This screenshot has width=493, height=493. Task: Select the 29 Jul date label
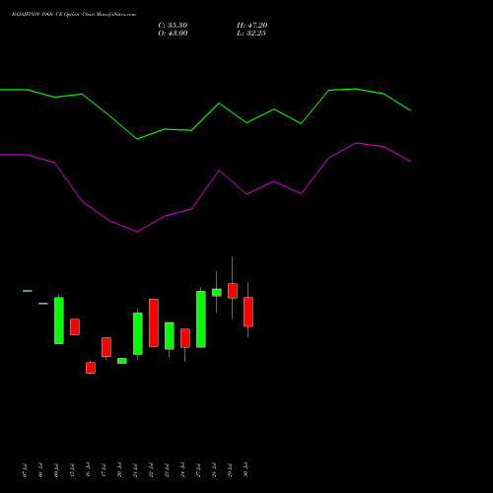coord(230,470)
